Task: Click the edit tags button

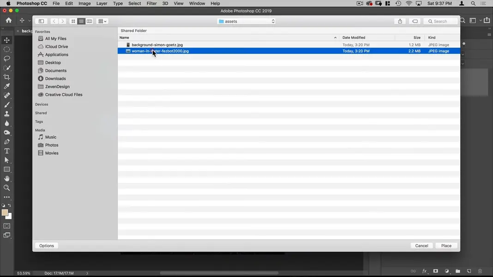Action: click(x=415, y=21)
